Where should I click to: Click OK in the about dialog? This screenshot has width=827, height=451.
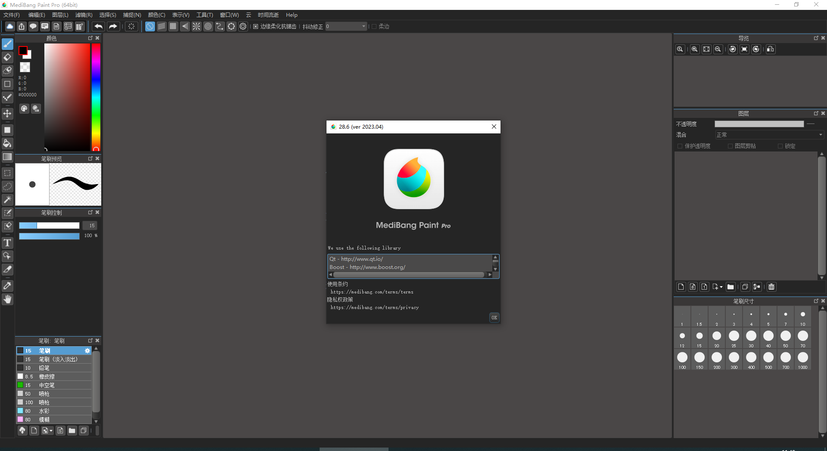494,318
